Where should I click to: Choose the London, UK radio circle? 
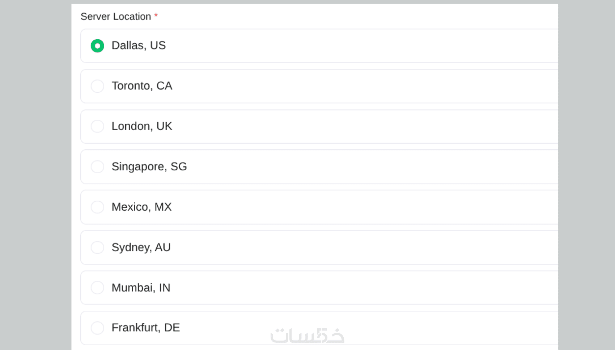pyautogui.click(x=97, y=126)
